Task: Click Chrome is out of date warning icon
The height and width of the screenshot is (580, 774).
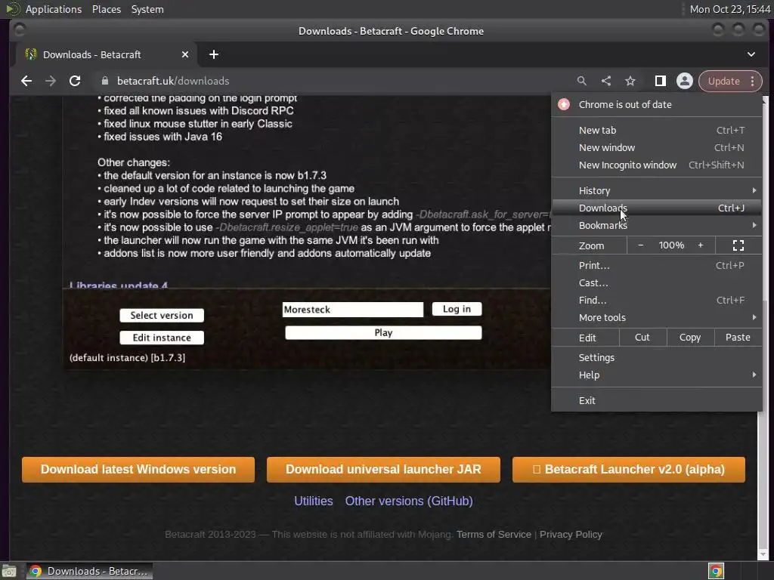Action: [564, 104]
